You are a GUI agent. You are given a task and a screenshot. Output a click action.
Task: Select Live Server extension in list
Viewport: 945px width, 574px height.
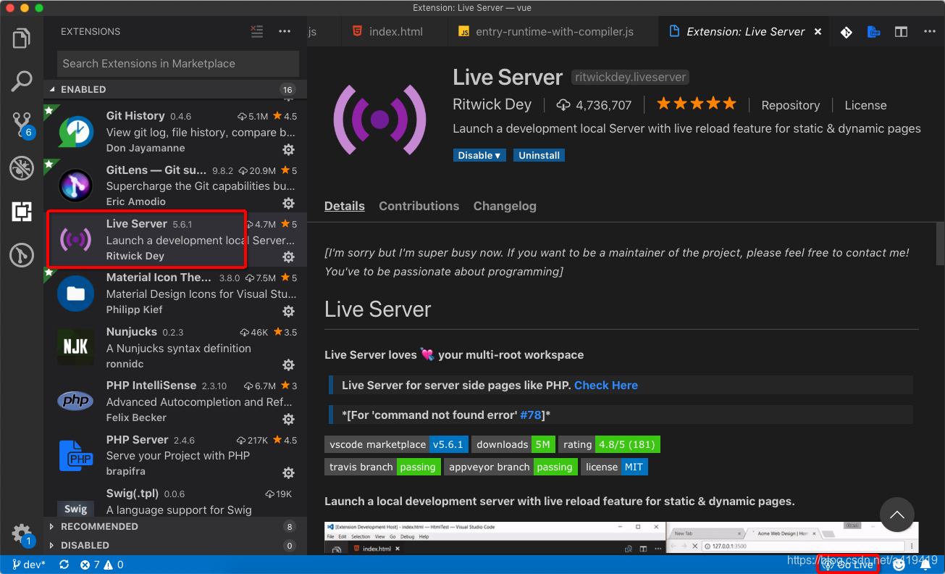click(175, 239)
